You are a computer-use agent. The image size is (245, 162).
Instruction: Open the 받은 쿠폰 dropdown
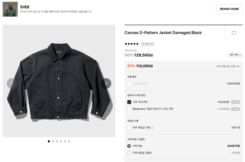[235, 55]
